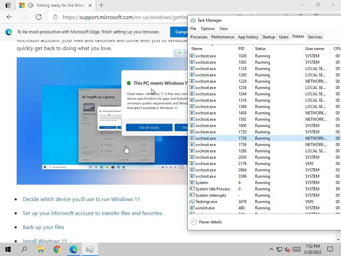Switch to Microsoft Edge taskbar icon
The width and height of the screenshot is (341, 256).
click(74, 249)
